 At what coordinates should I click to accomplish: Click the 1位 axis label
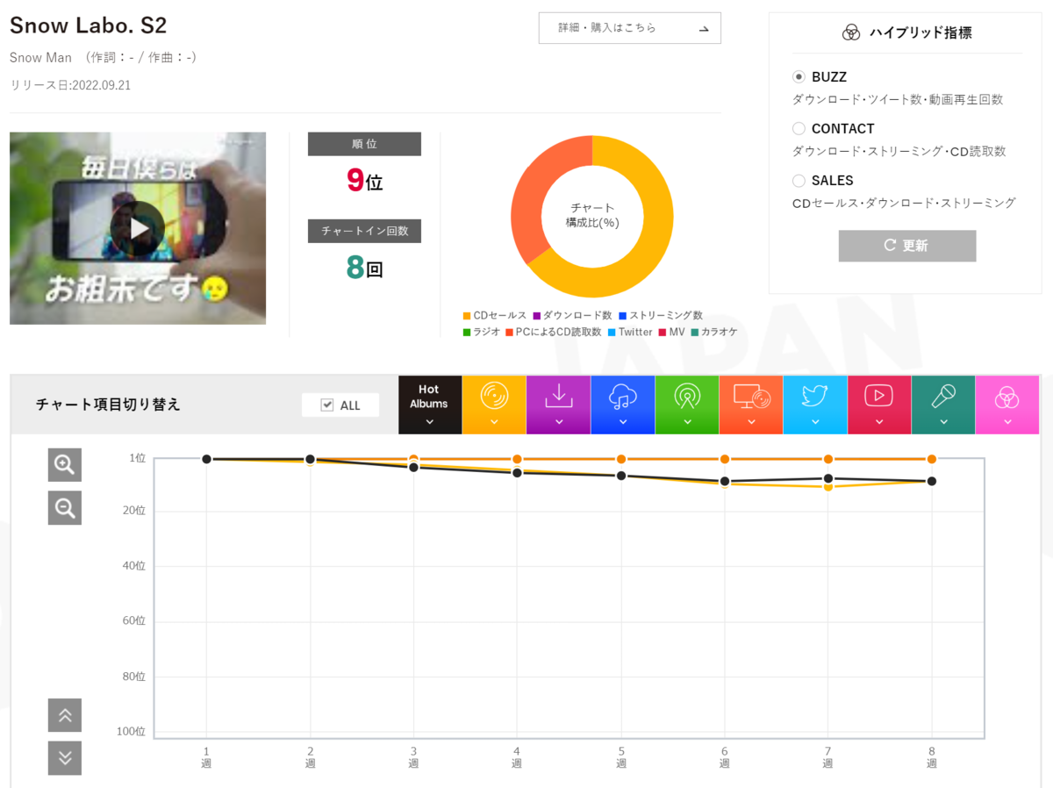(137, 458)
